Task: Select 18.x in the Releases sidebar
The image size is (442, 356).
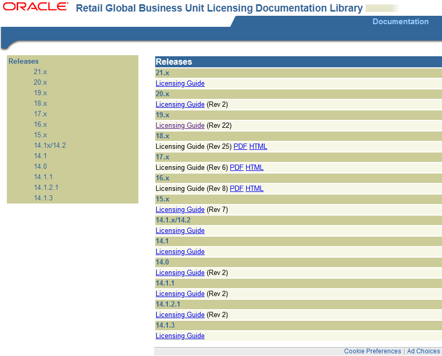Action: tap(40, 103)
